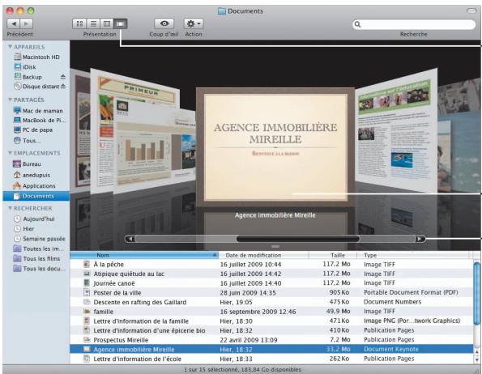This screenshot has width=482, height=374.
Task: Open Coup d'œil quick look eye button
Action: (x=164, y=23)
